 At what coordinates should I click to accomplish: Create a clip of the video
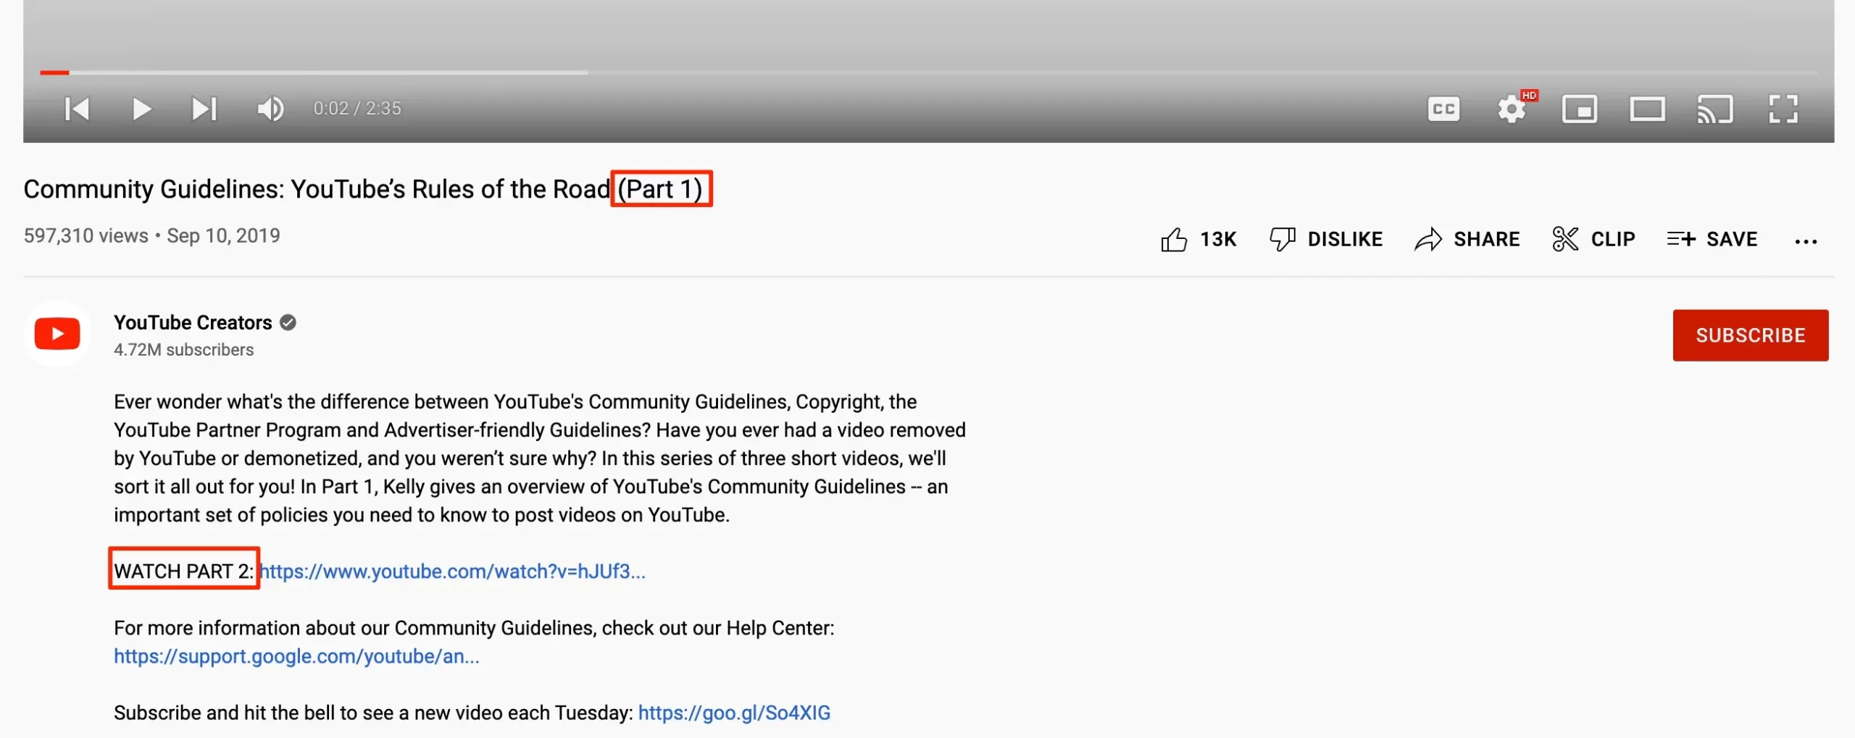(1593, 239)
